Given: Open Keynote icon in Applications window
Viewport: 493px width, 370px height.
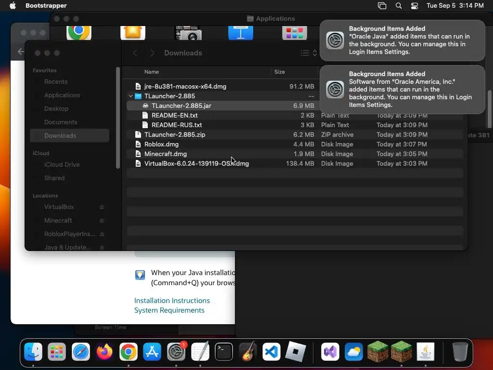Looking at the screenshot, I should point(241,33).
